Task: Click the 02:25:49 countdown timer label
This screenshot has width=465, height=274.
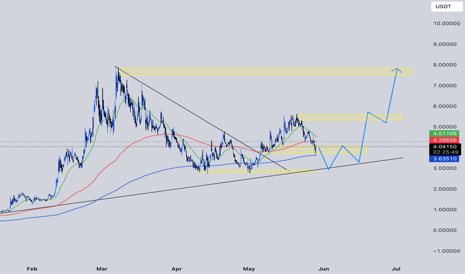Action: 445,152
